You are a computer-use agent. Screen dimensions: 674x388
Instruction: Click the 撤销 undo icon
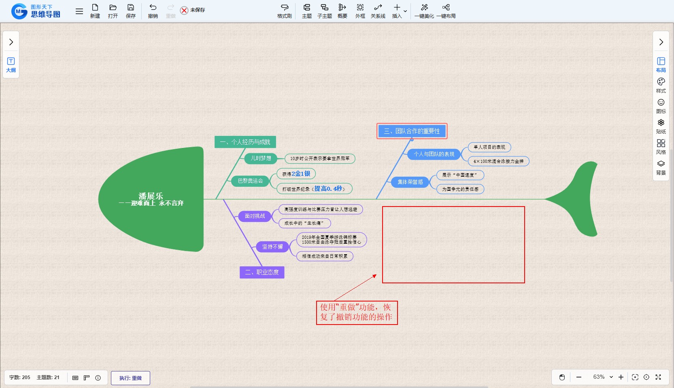pyautogui.click(x=153, y=11)
